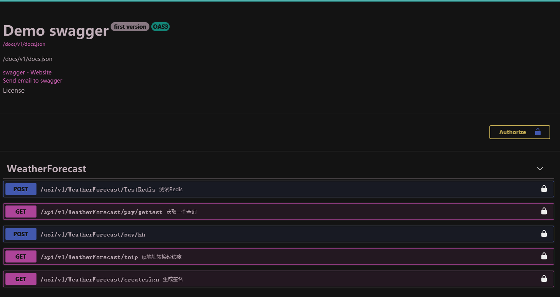
Task: Click the License text
Action: point(14,90)
